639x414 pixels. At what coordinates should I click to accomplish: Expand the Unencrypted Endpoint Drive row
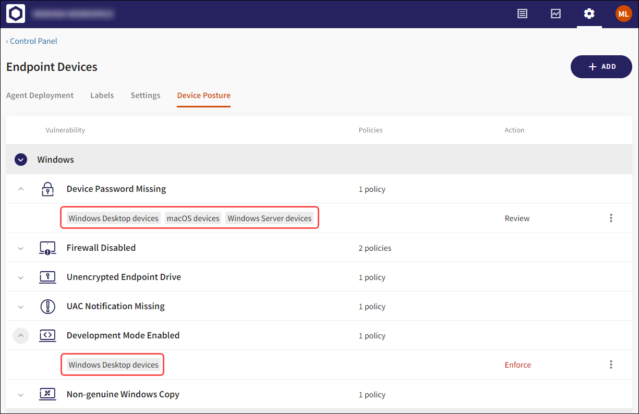(21, 277)
